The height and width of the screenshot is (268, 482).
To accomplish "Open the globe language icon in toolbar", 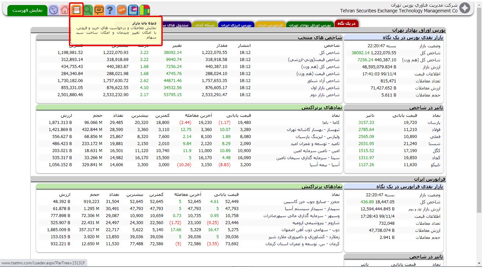I will pyautogui.click(x=54, y=10).
